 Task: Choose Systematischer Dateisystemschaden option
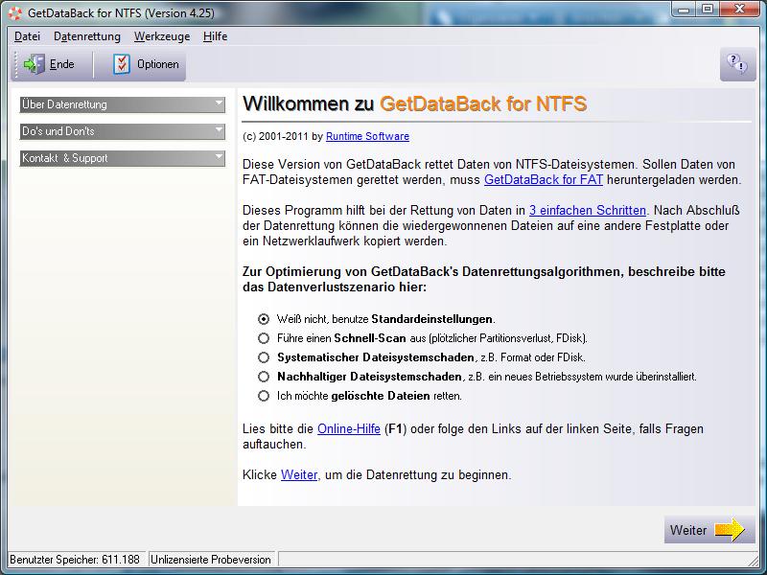click(264, 357)
